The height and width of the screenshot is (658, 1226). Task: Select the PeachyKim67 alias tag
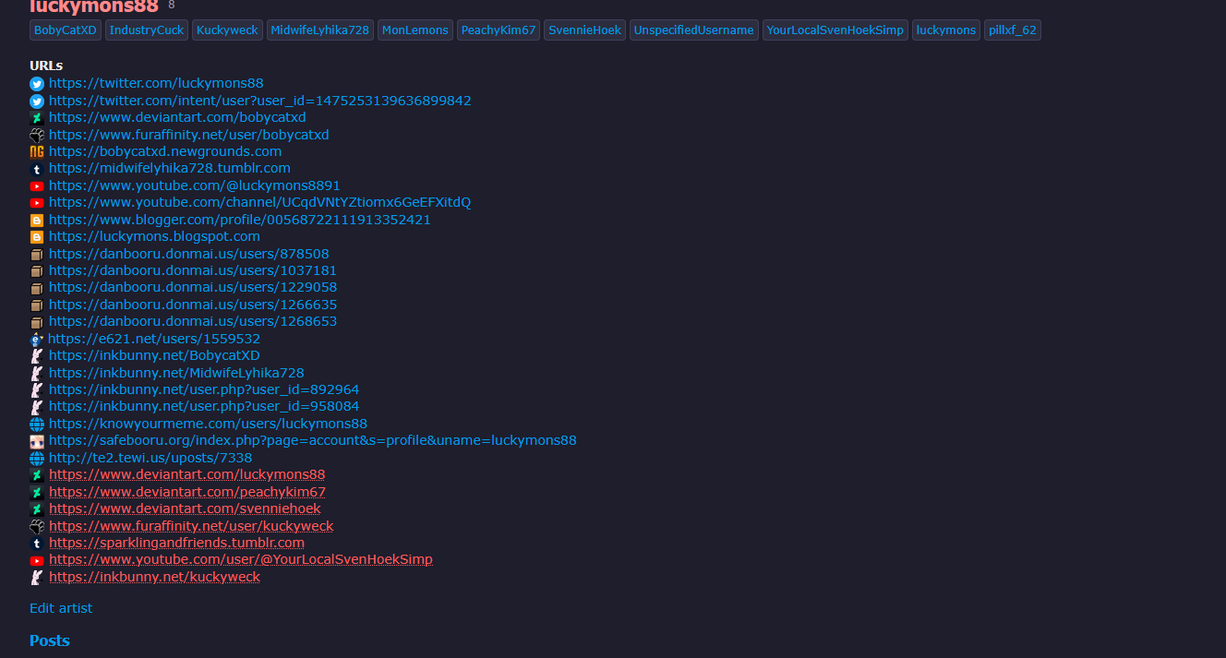[499, 30]
